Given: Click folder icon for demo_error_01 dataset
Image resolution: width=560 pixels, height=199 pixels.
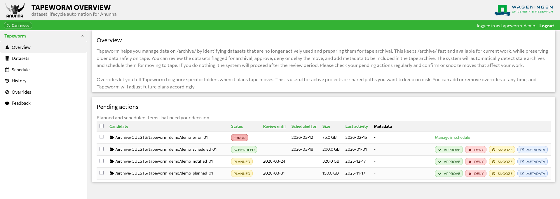Looking at the screenshot, I should click(x=112, y=137).
